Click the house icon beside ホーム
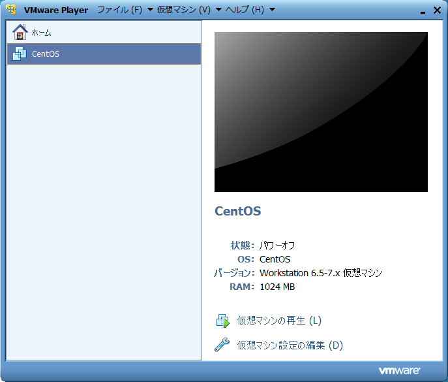The width and height of the screenshot is (448, 382). [20, 32]
